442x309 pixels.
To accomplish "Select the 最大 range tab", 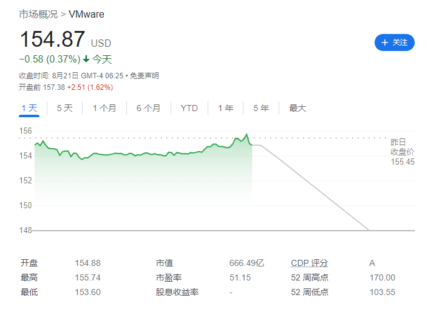I will [x=297, y=108].
